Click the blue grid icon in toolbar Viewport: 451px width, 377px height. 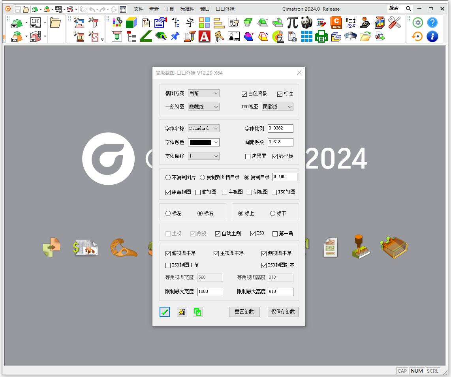coord(306,37)
